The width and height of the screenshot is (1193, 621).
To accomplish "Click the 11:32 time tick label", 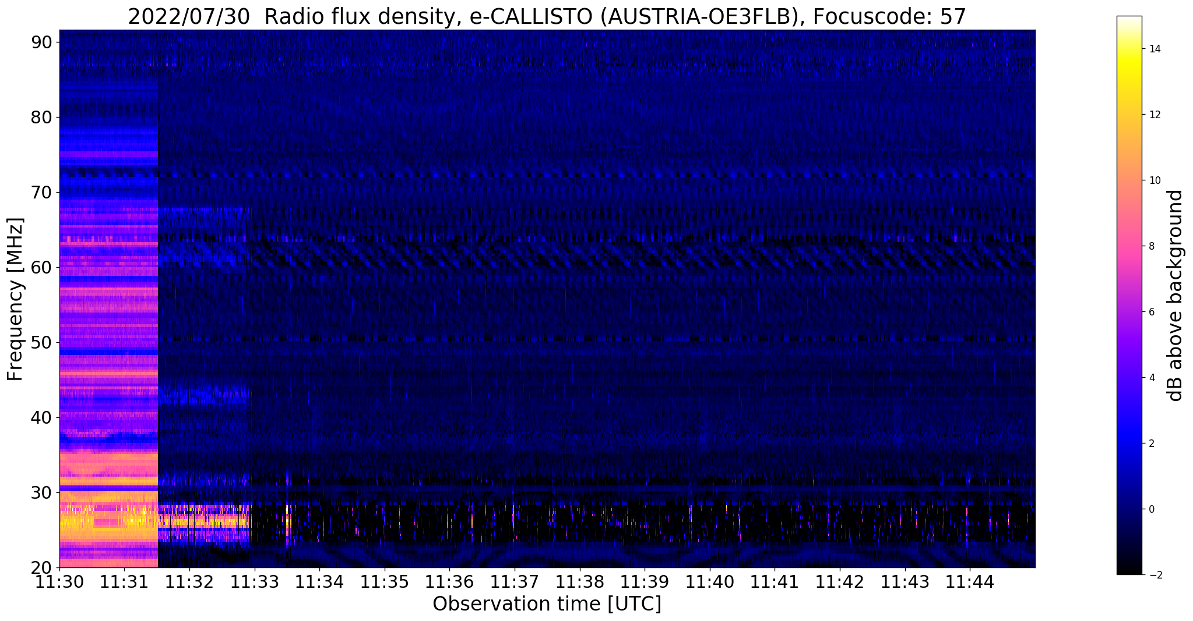I will (x=189, y=581).
